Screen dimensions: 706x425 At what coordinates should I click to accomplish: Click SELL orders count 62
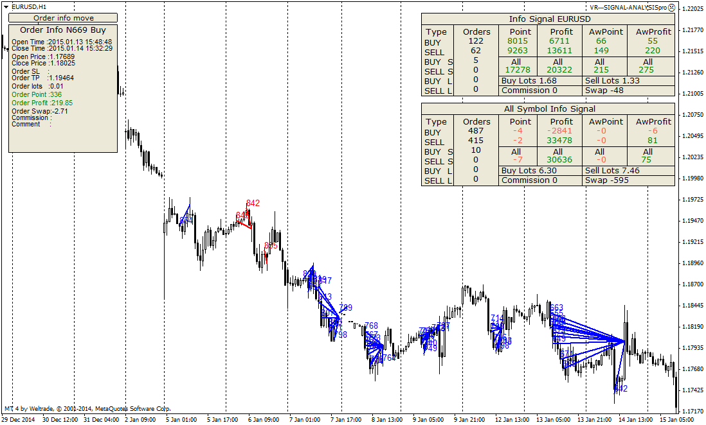click(x=475, y=50)
